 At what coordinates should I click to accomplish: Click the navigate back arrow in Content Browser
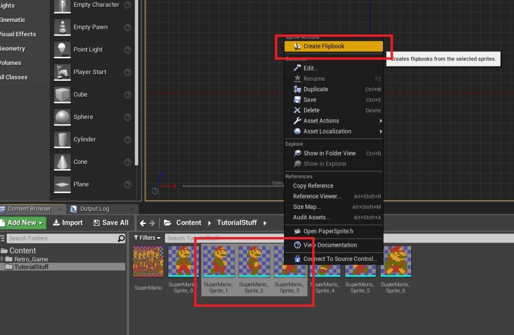pyautogui.click(x=142, y=223)
